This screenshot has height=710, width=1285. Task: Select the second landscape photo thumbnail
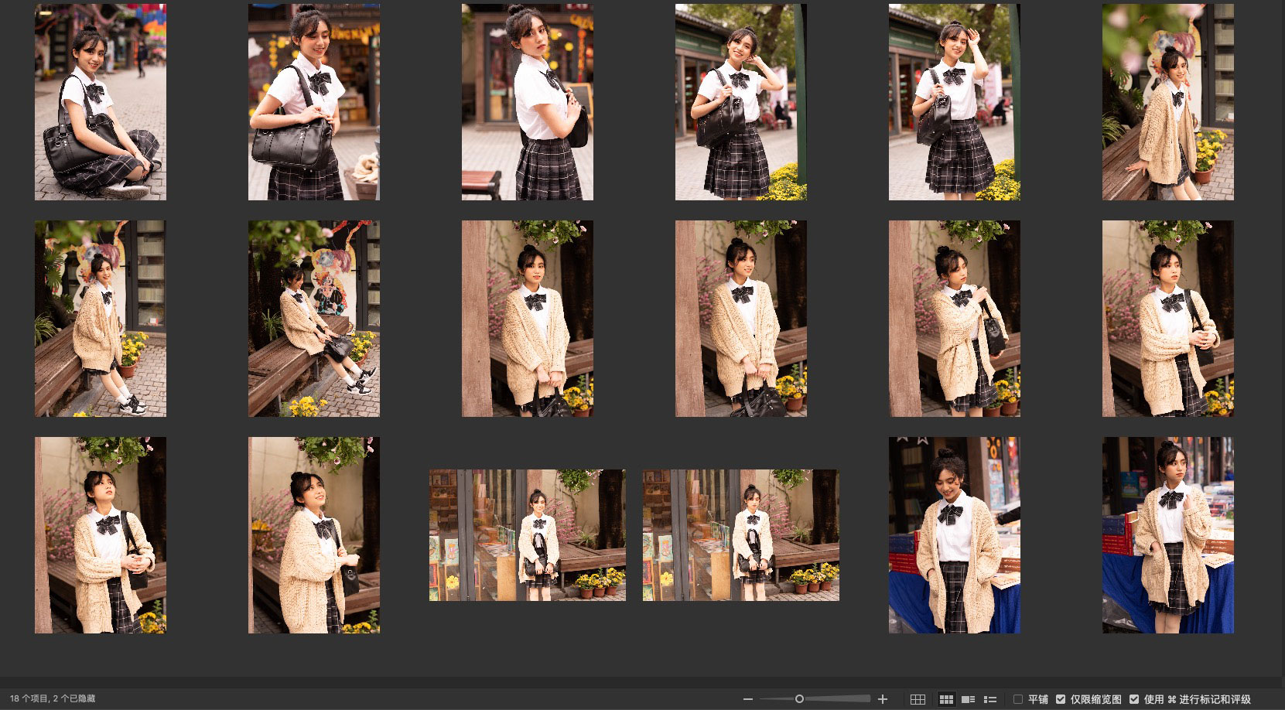[x=740, y=534]
